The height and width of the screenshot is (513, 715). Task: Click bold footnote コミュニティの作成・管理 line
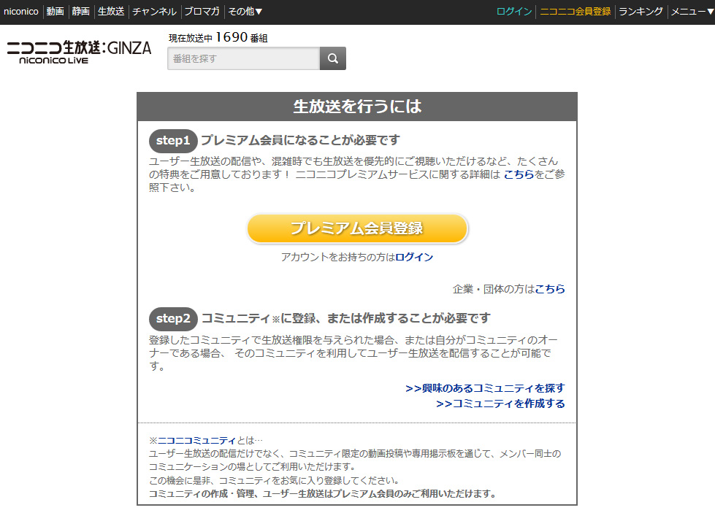click(322, 494)
